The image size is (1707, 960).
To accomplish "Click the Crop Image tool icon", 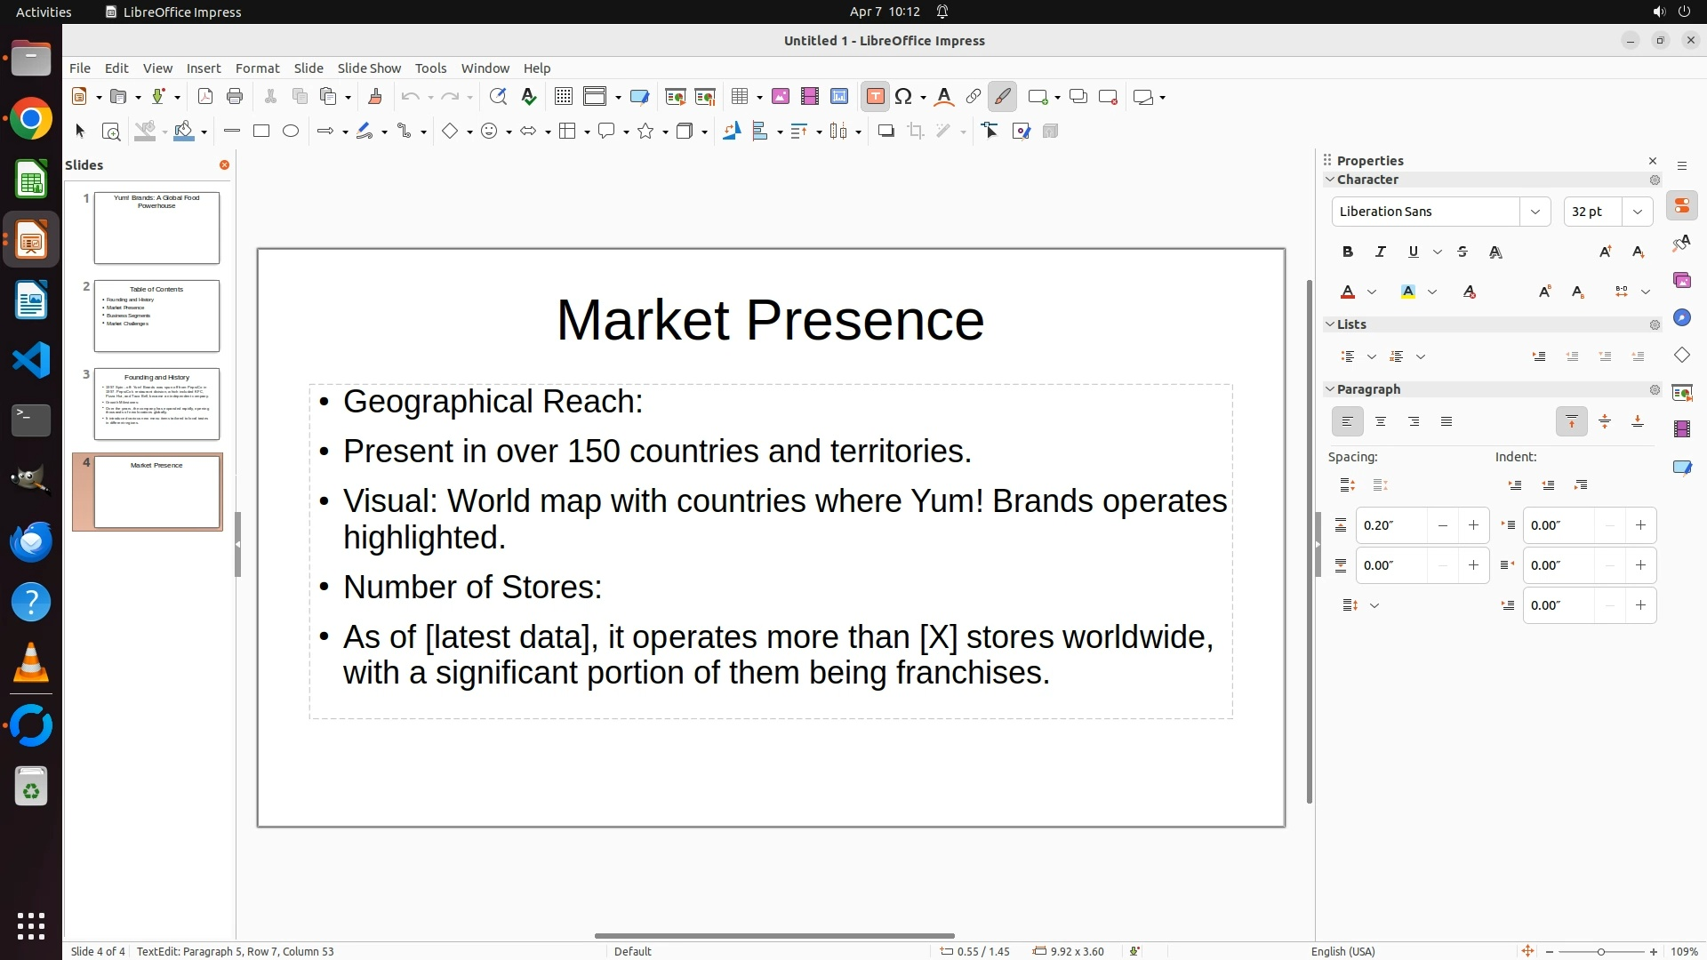I will point(916,132).
